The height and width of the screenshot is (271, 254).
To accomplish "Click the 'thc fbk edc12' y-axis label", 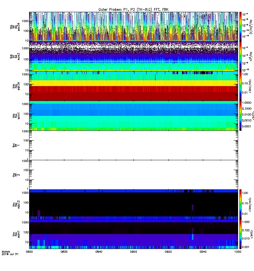I will click(16, 205).
